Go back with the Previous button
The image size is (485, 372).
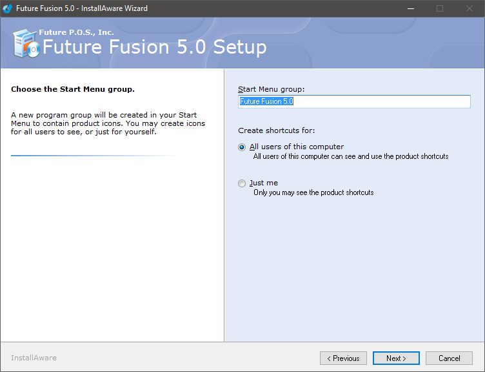pos(343,358)
